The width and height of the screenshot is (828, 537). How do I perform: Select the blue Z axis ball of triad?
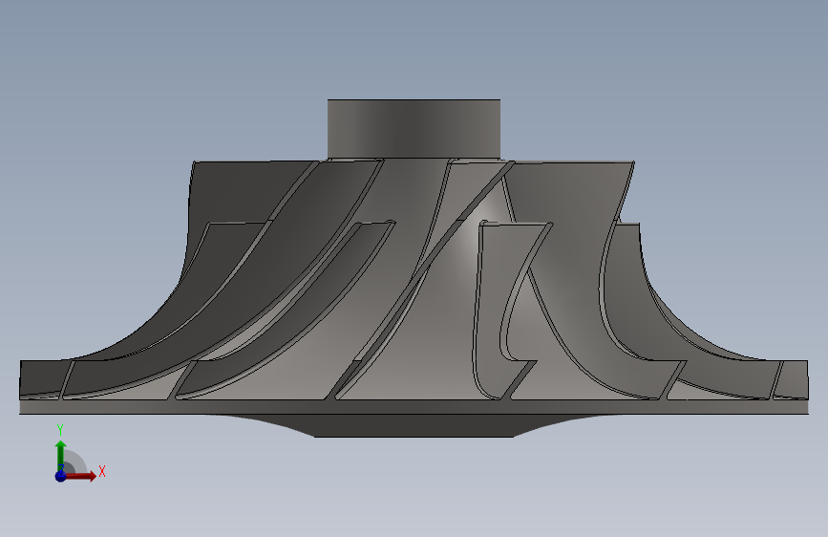tap(61, 476)
